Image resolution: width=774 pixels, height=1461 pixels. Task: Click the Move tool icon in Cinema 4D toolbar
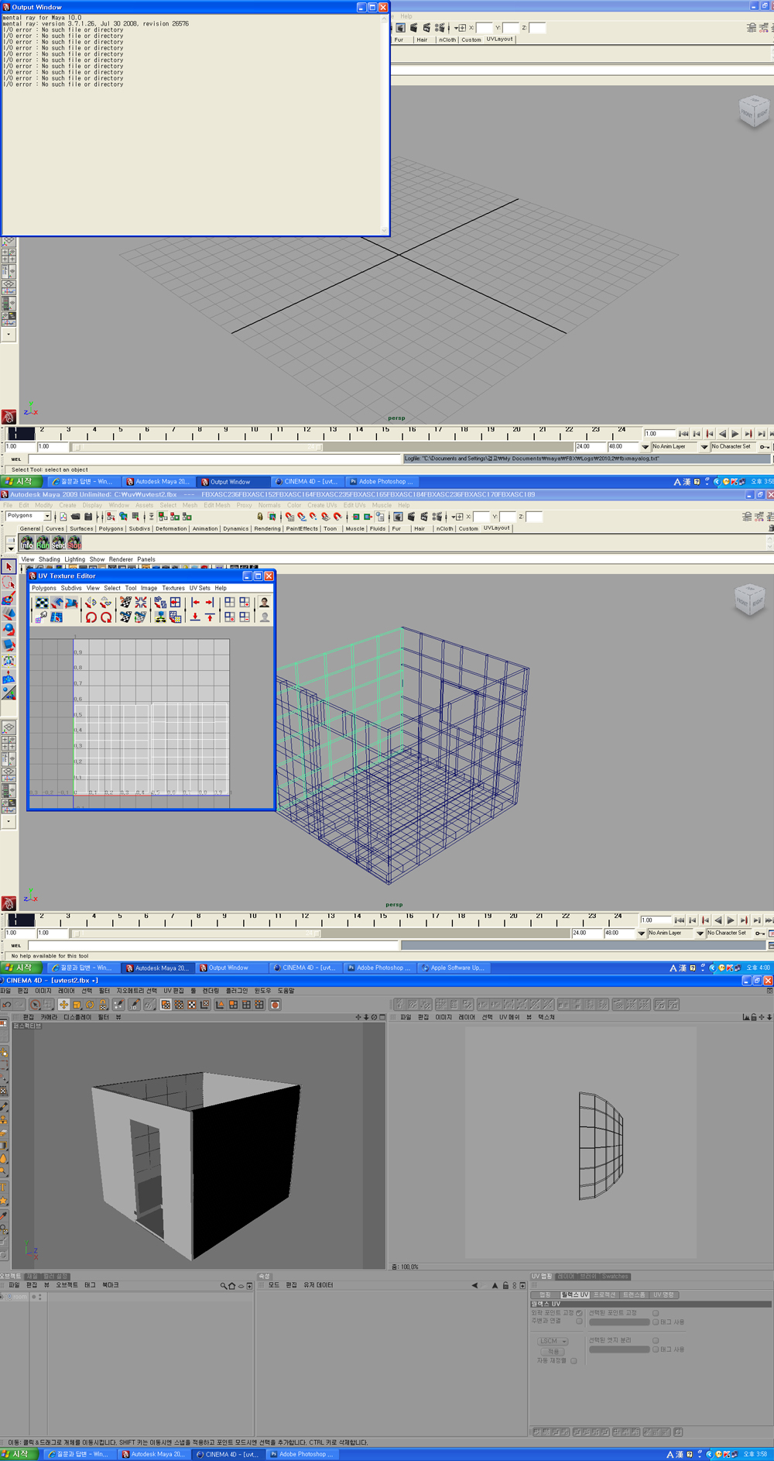point(63,1005)
